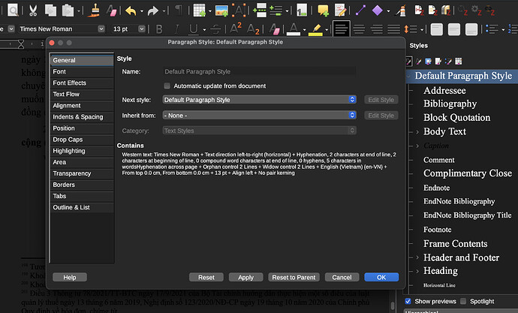Uncheck Show previews in Styles panel
This screenshot has width=518, height=313.
(x=408, y=301)
